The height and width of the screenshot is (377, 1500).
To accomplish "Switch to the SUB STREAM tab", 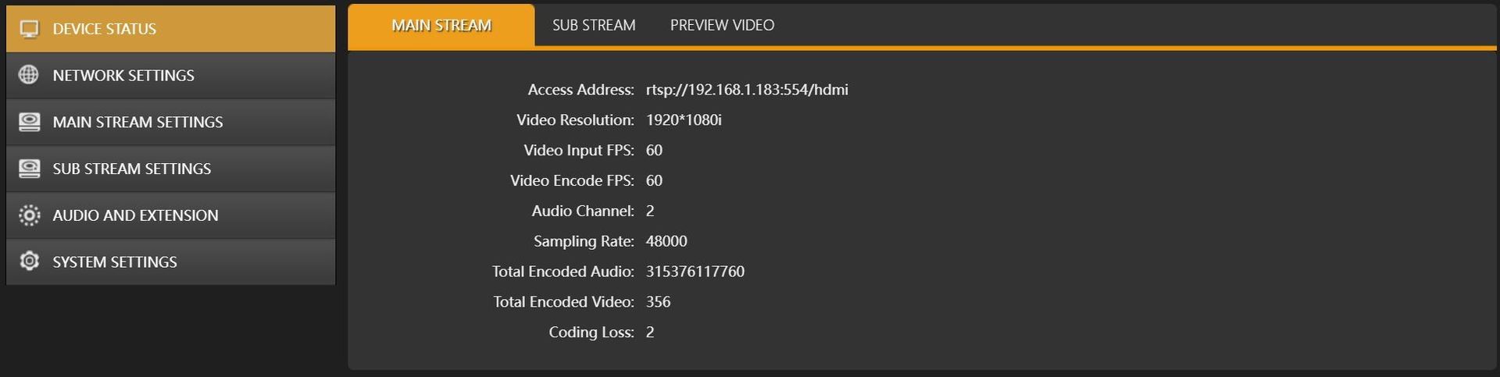I will coord(594,25).
